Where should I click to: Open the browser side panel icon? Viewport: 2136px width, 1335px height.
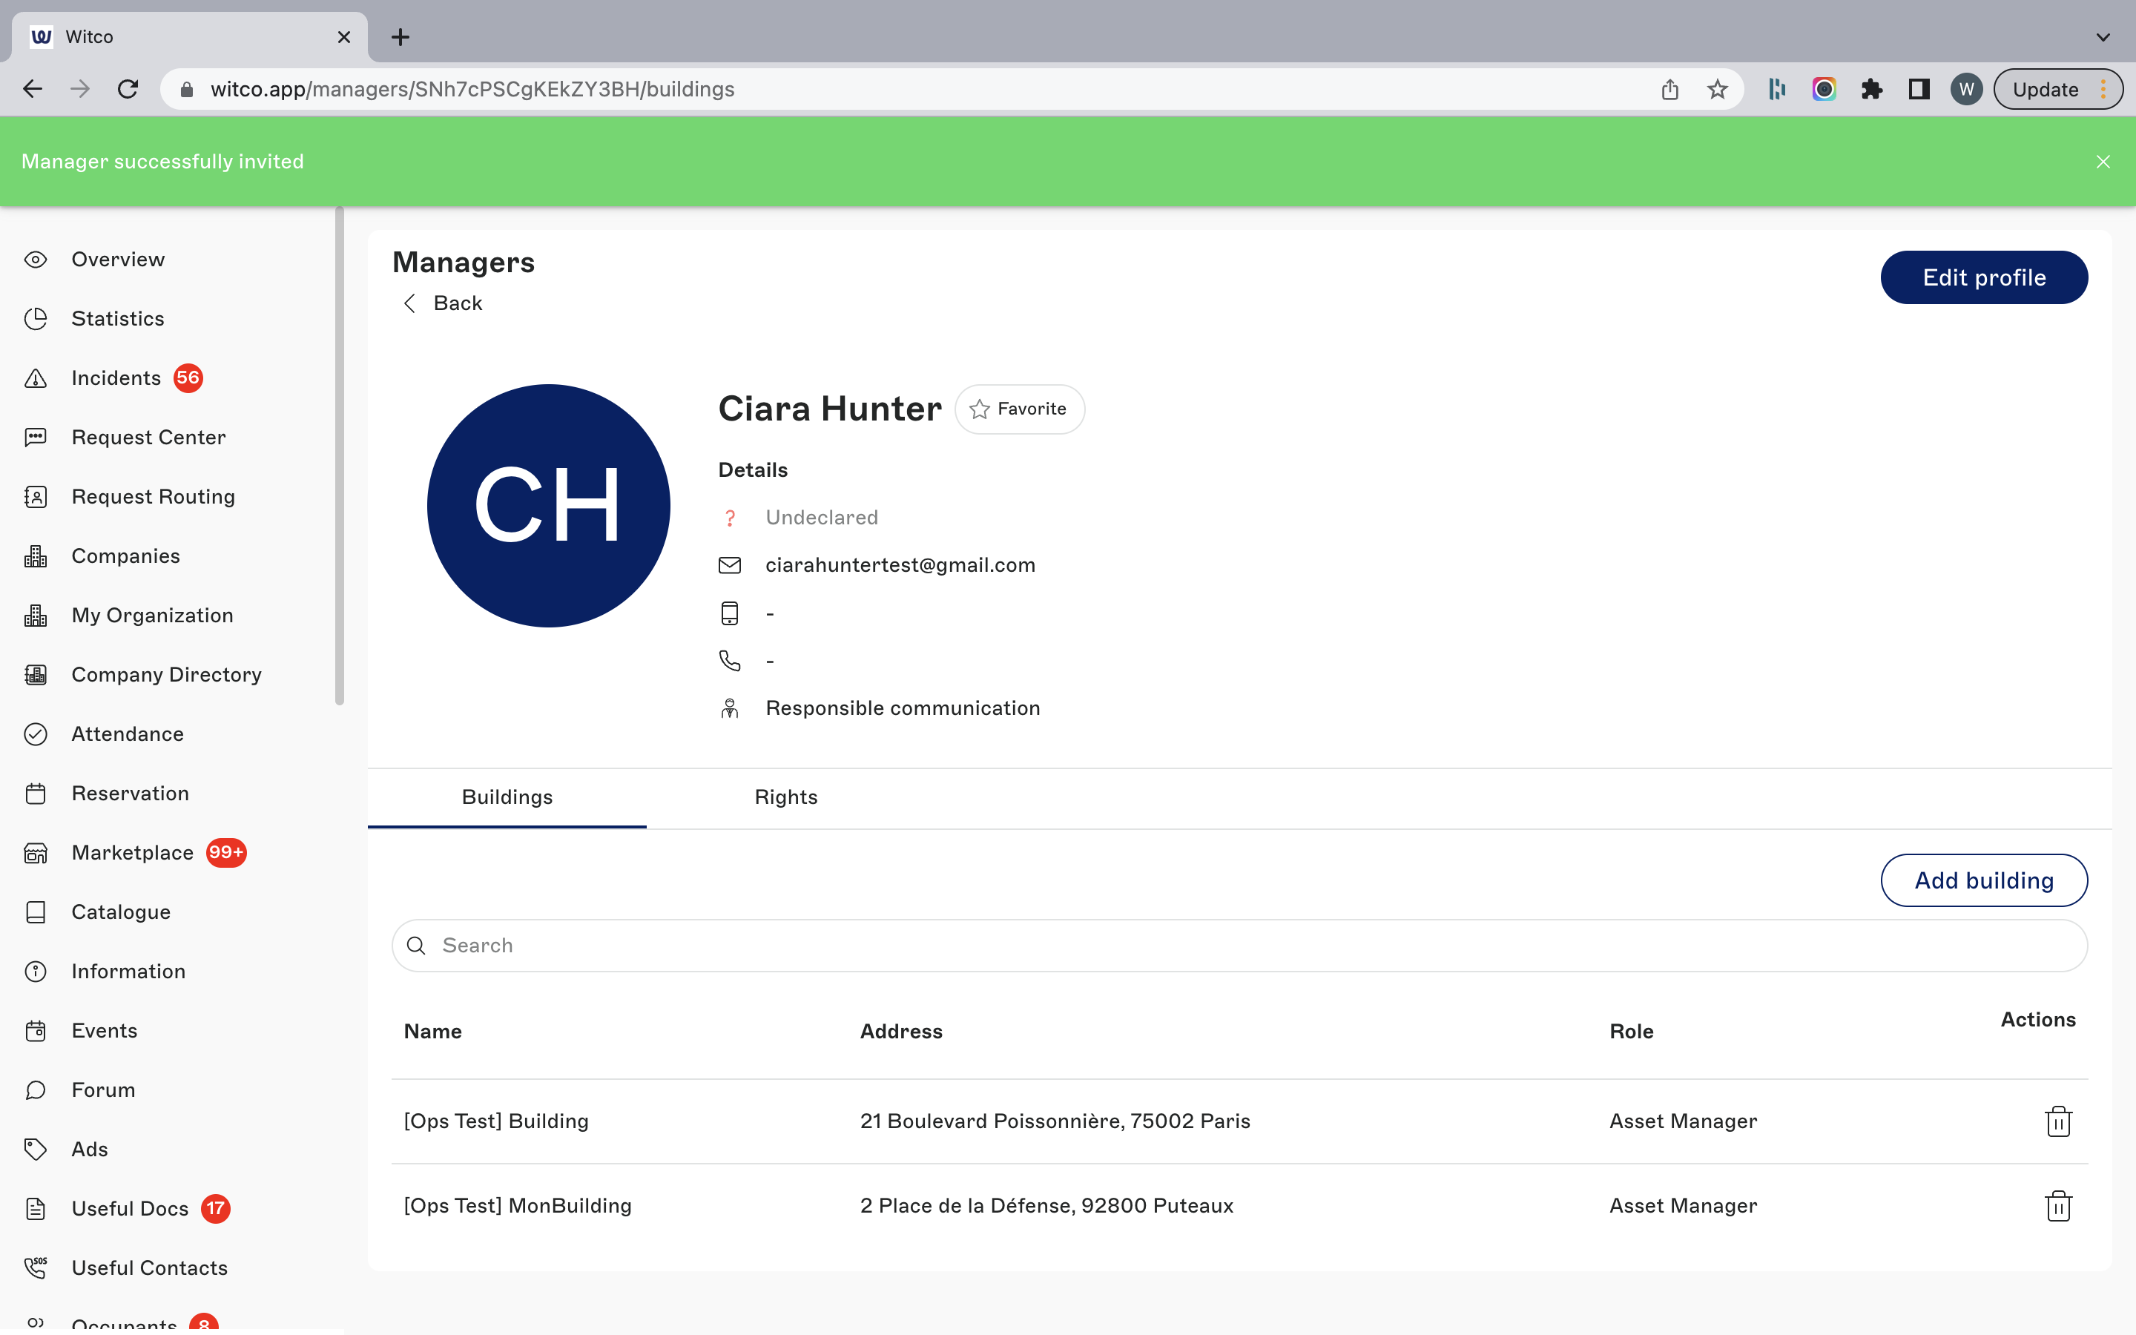1919,89
